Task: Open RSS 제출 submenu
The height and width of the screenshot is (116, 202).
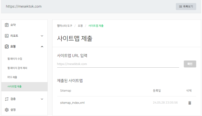Action: coord(12,77)
